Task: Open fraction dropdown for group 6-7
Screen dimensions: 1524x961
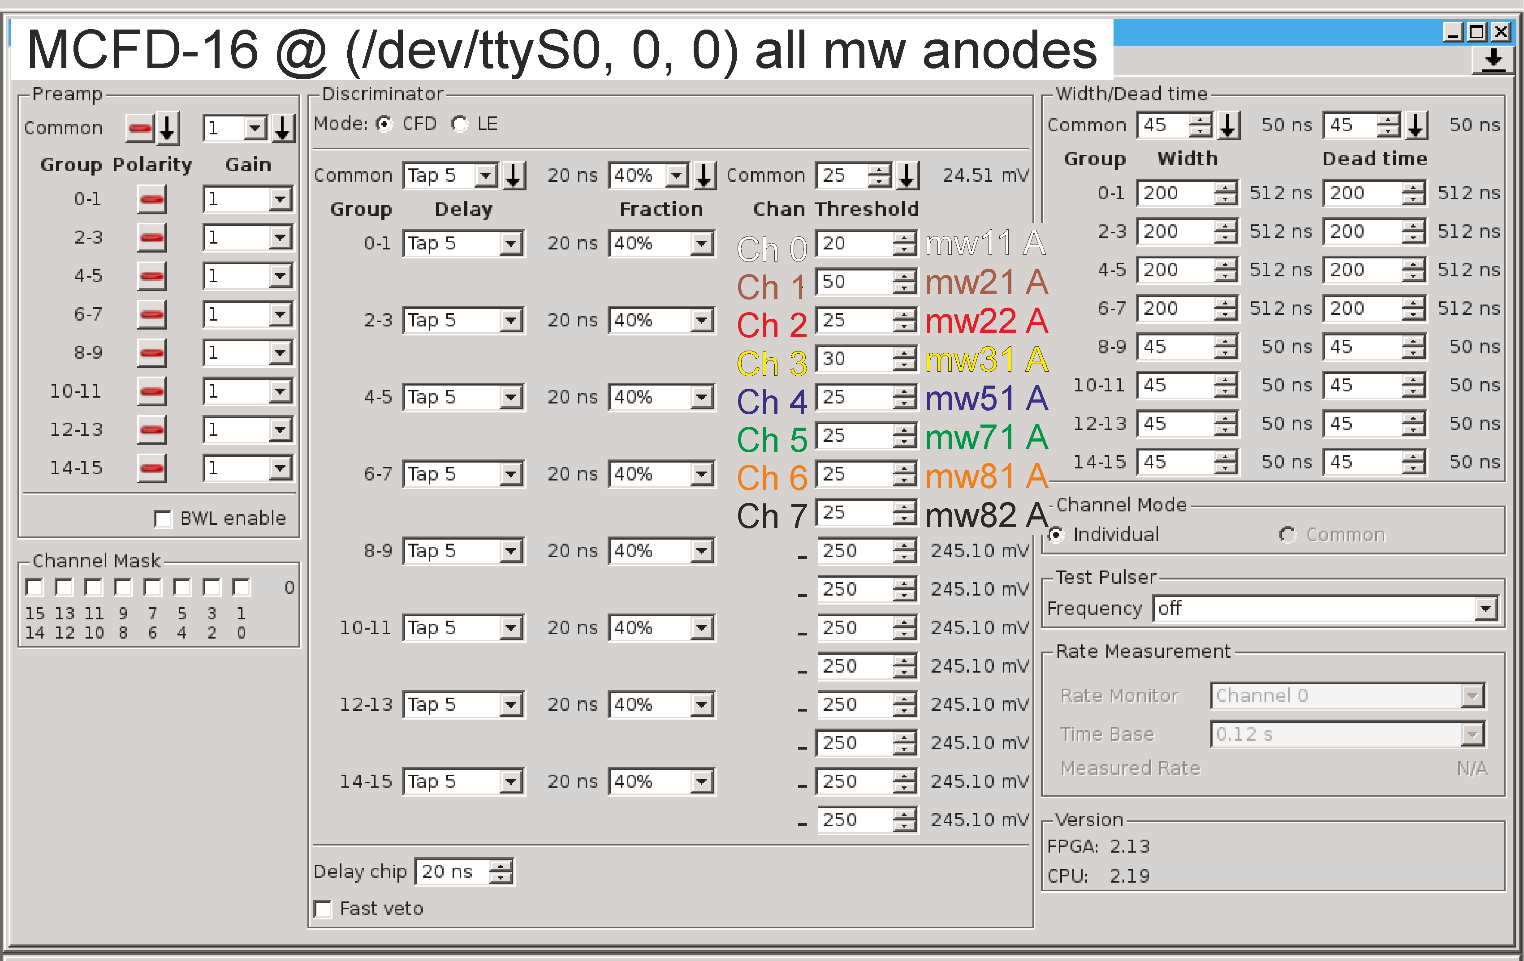Action: pos(701,475)
